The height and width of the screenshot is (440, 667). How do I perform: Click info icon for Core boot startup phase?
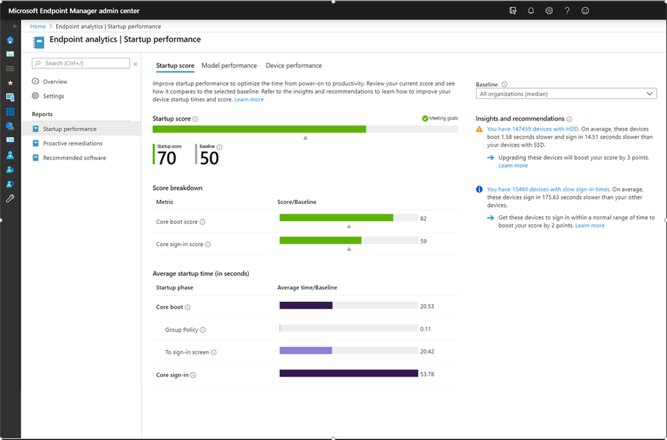188,307
